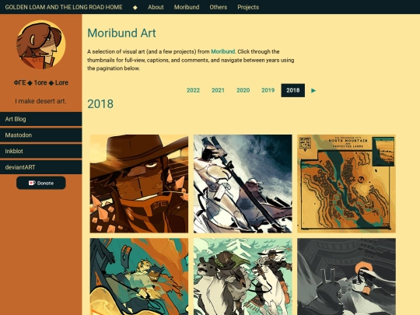The width and height of the screenshot is (420, 315).
Task: Open the Projects navigation menu
Action: [x=248, y=7]
